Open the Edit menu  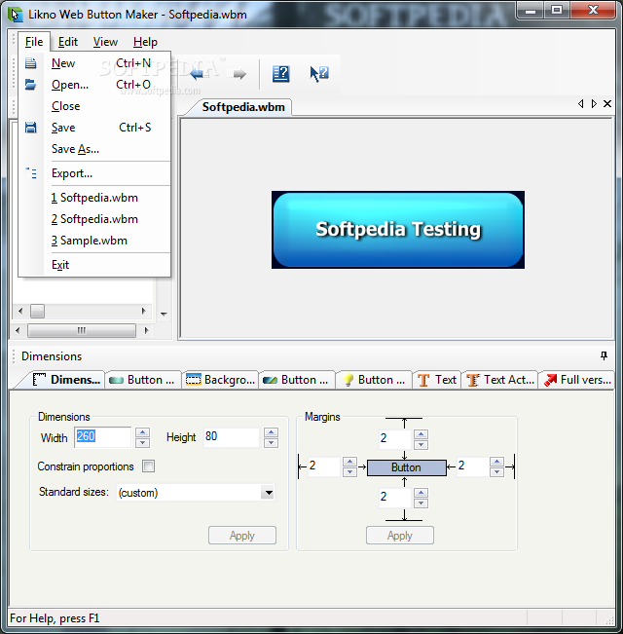tap(68, 42)
